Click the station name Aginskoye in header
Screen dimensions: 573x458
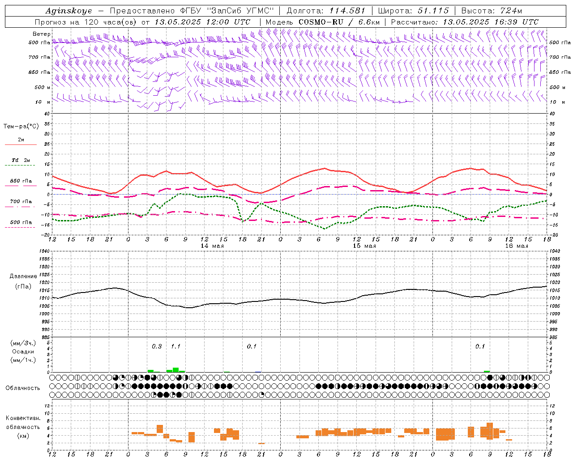[68, 11]
